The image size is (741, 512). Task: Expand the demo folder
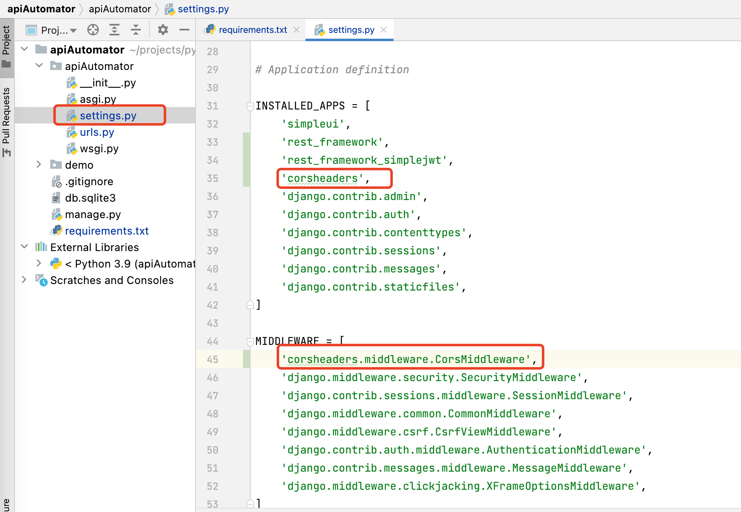click(x=39, y=164)
